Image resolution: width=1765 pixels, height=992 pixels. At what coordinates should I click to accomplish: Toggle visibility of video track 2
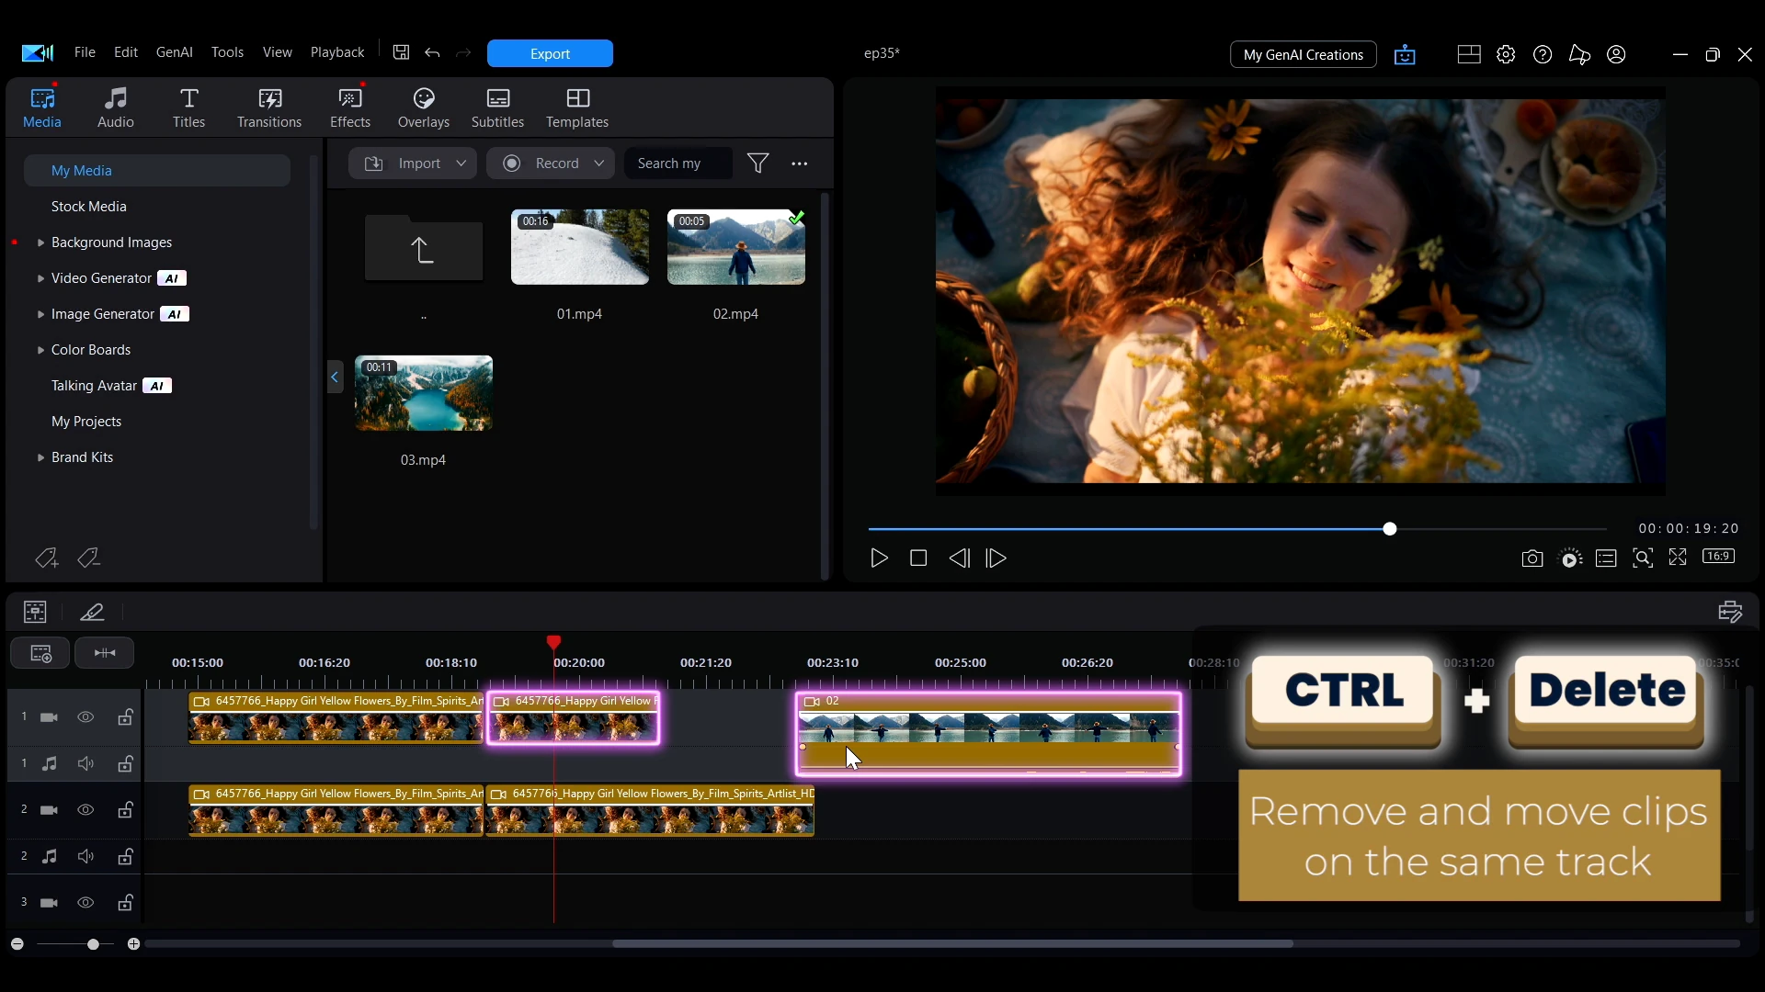[85, 810]
